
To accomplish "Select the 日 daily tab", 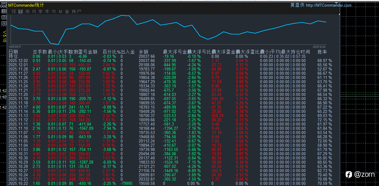I will coord(20,11).
